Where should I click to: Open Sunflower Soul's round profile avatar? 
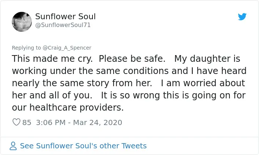(22, 22)
